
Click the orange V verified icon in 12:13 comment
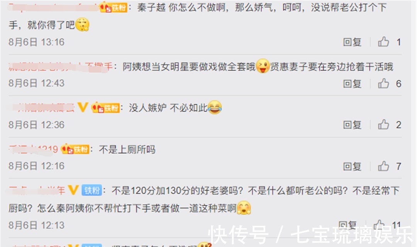pyautogui.click(x=73, y=190)
